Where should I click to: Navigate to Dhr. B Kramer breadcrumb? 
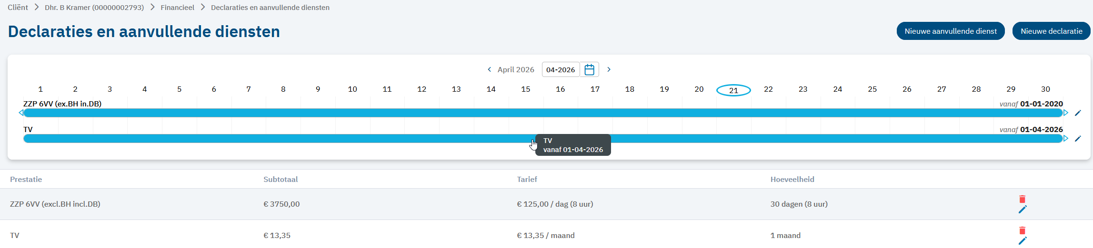click(x=94, y=8)
